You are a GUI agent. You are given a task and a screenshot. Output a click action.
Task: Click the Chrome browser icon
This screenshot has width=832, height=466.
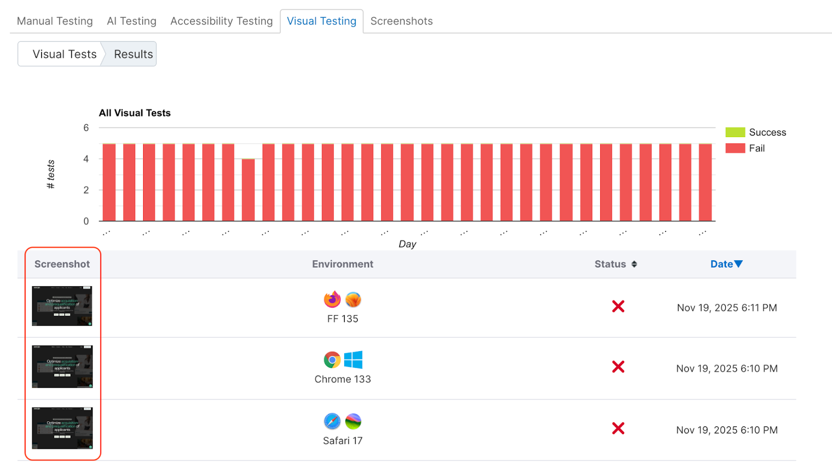(332, 360)
